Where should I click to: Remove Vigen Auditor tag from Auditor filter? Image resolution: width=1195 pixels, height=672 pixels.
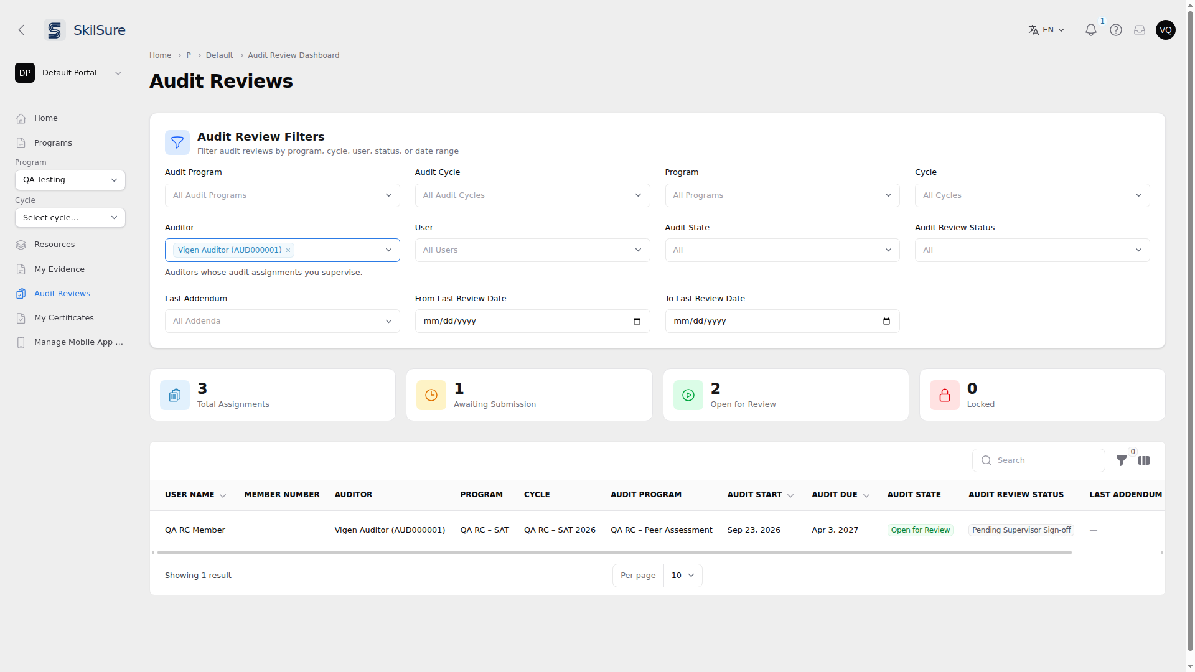tap(288, 250)
